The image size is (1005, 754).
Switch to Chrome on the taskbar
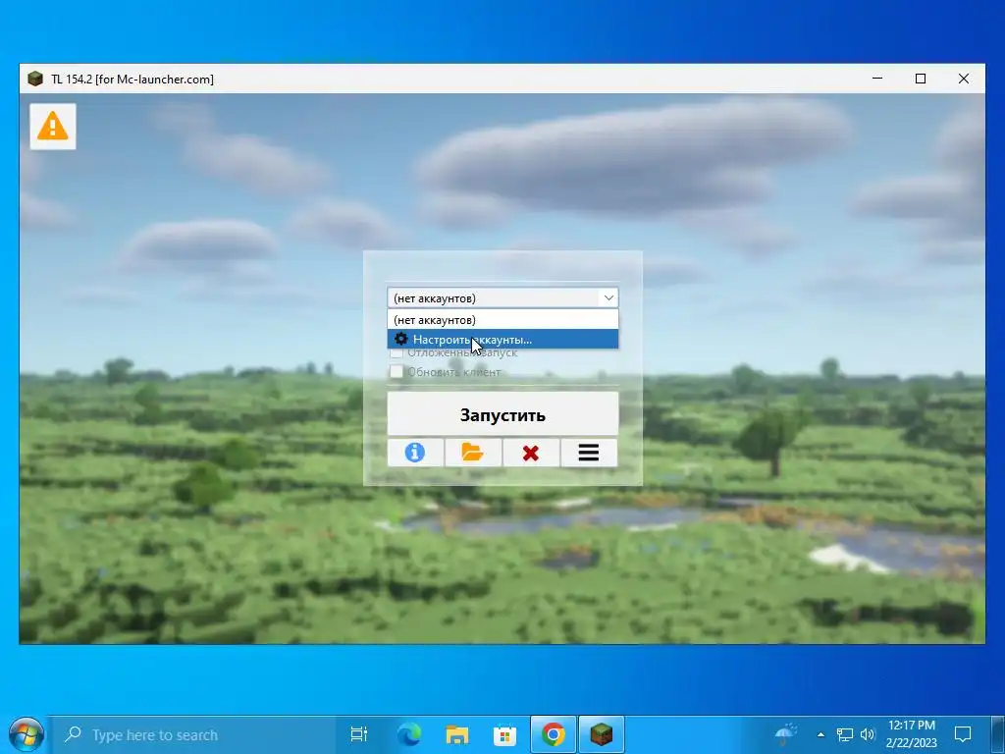coord(554,734)
